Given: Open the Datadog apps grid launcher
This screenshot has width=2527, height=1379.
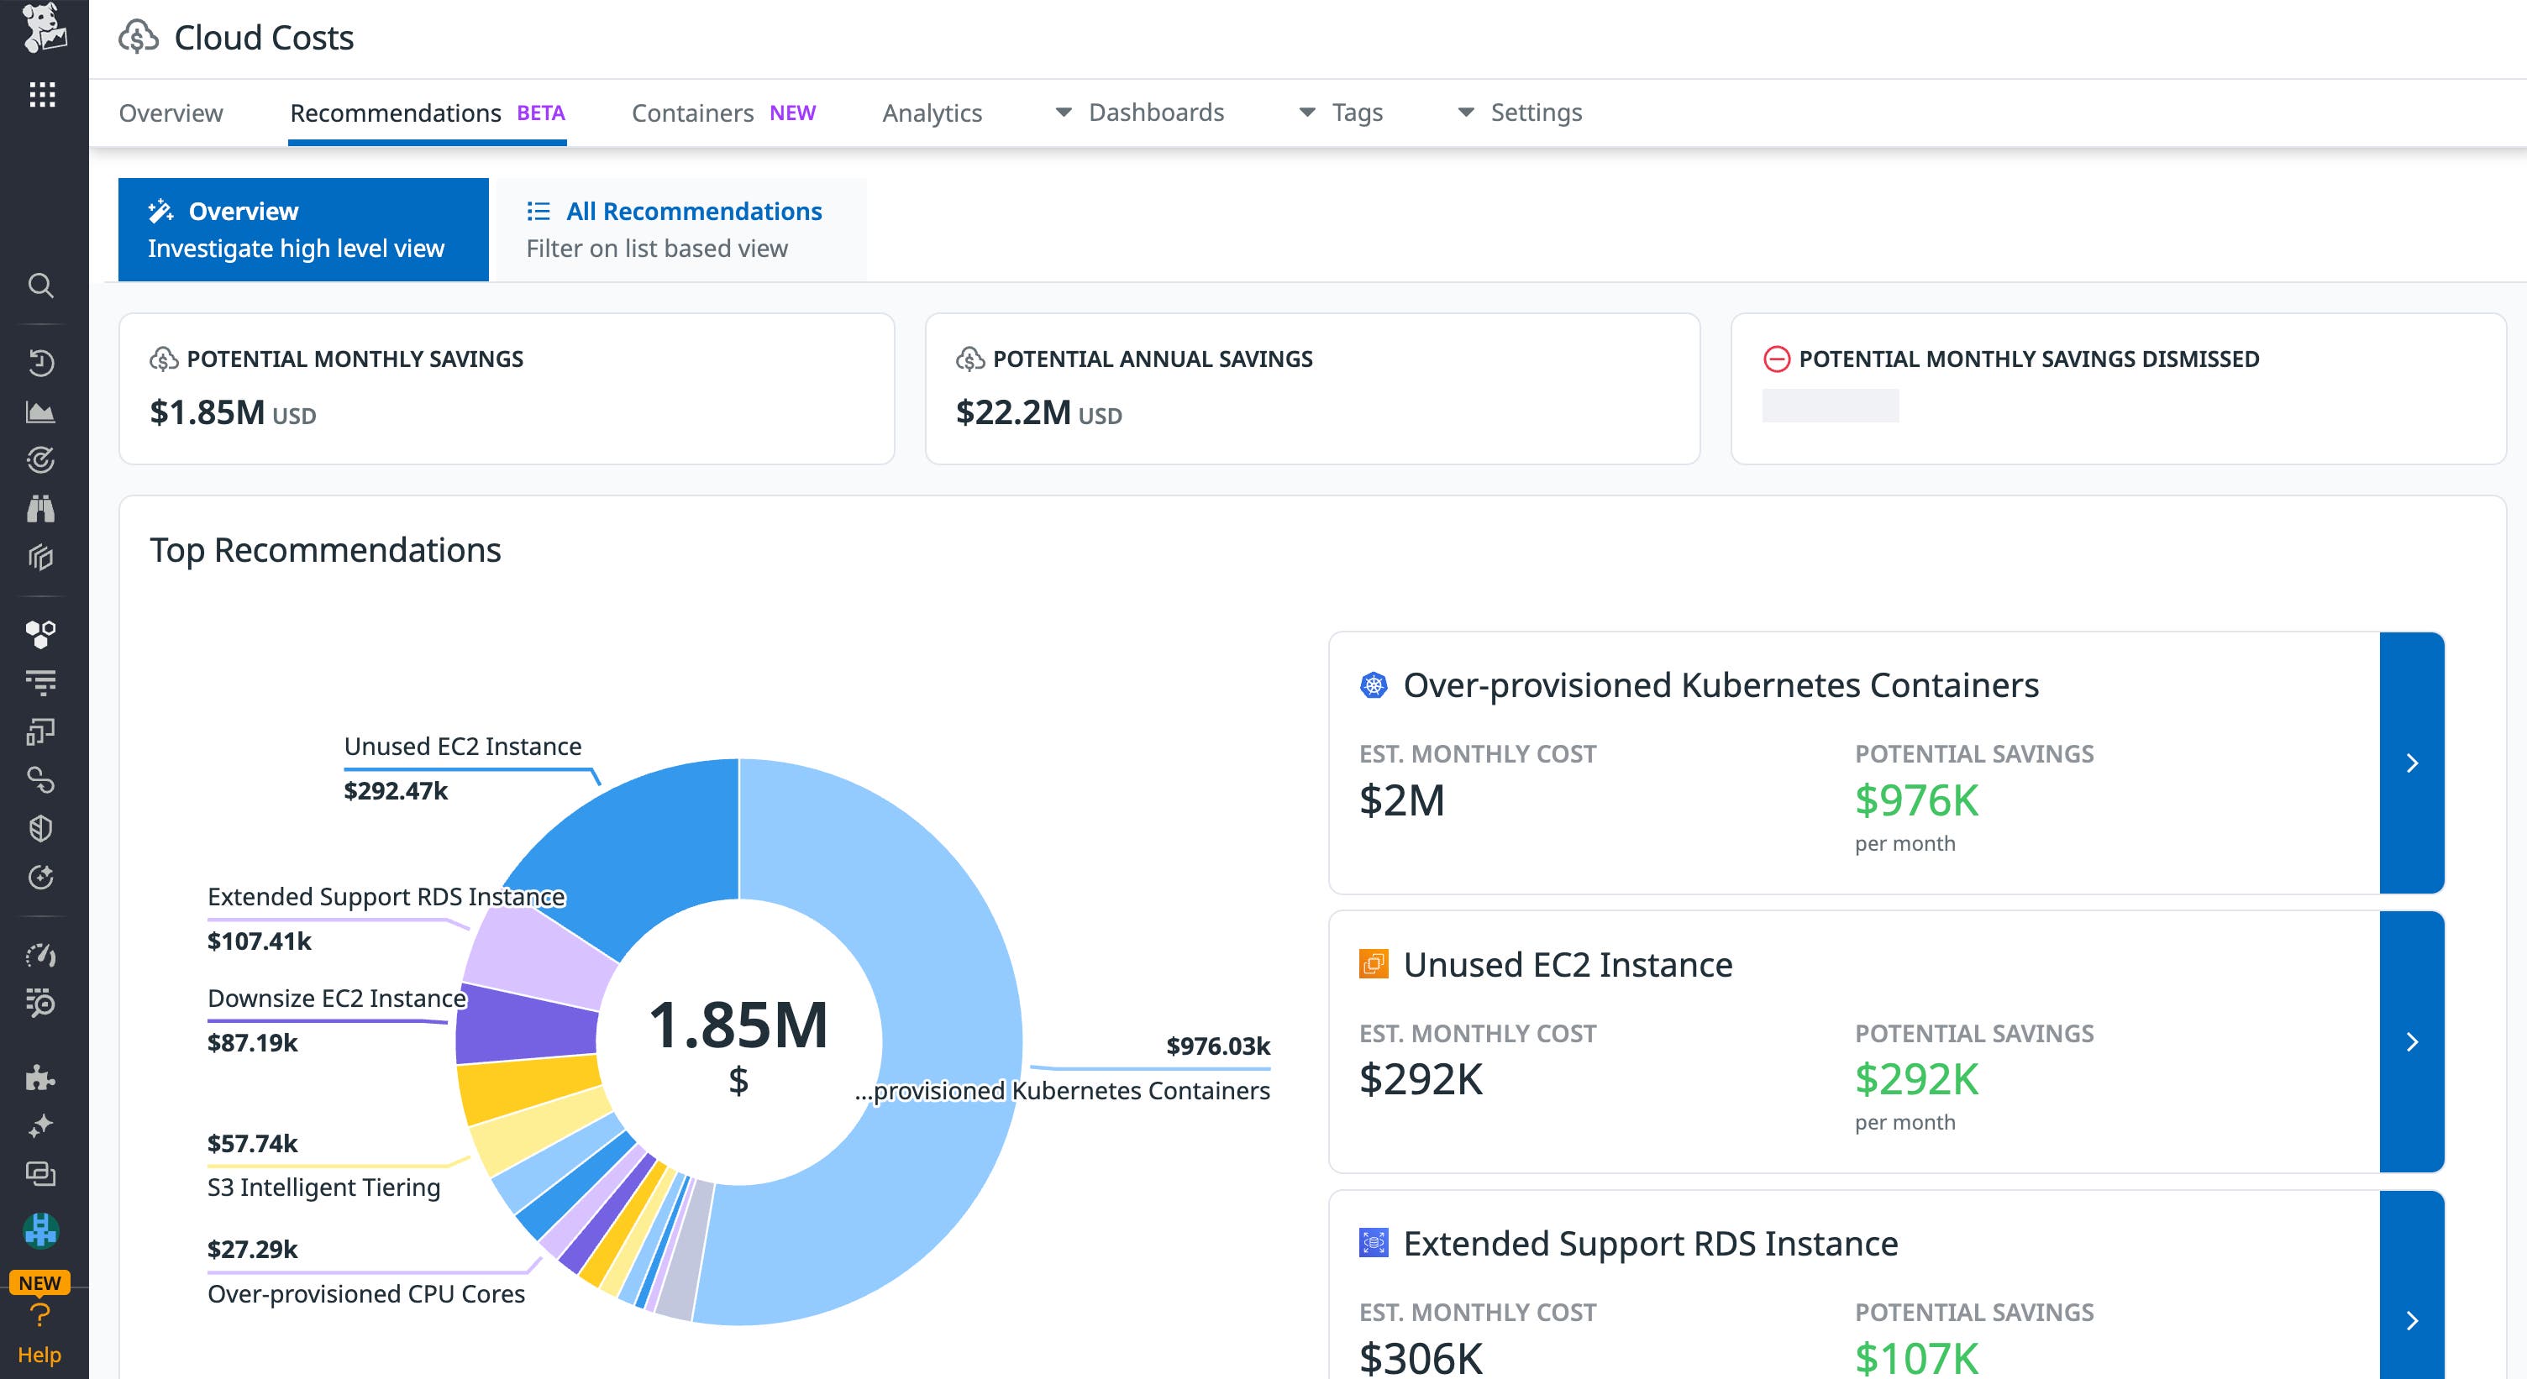Looking at the screenshot, I should pyautogui.click(x=40, y=95).
